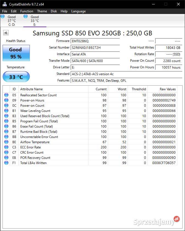Click the Firmware field EMT02B6Q
This screenshot has width=185, height=231.
(x=95, y=41)
